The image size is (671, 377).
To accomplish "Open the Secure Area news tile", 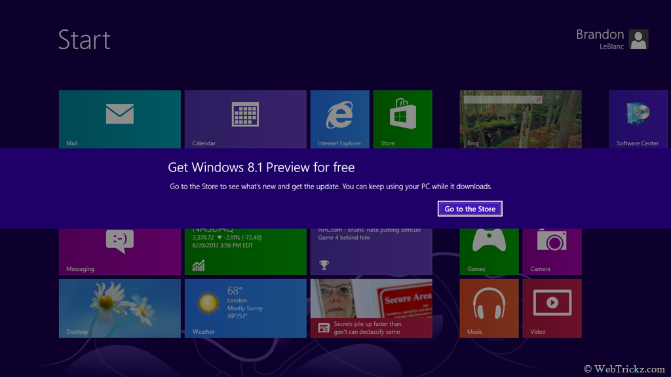I will click(372, 308).
